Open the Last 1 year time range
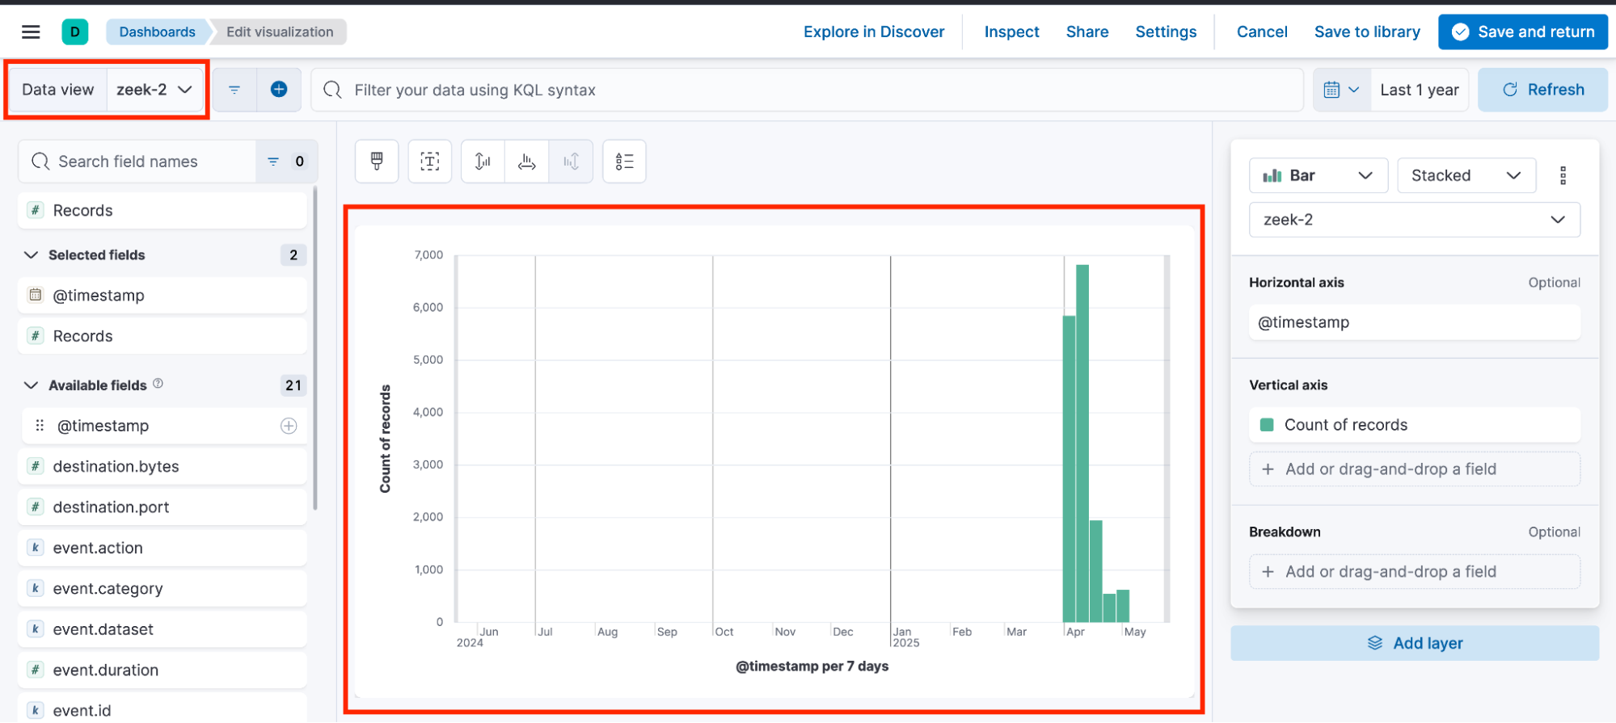Image resolution: width=1616 pixels, height=723 pixels. (x=1419, y=90)
